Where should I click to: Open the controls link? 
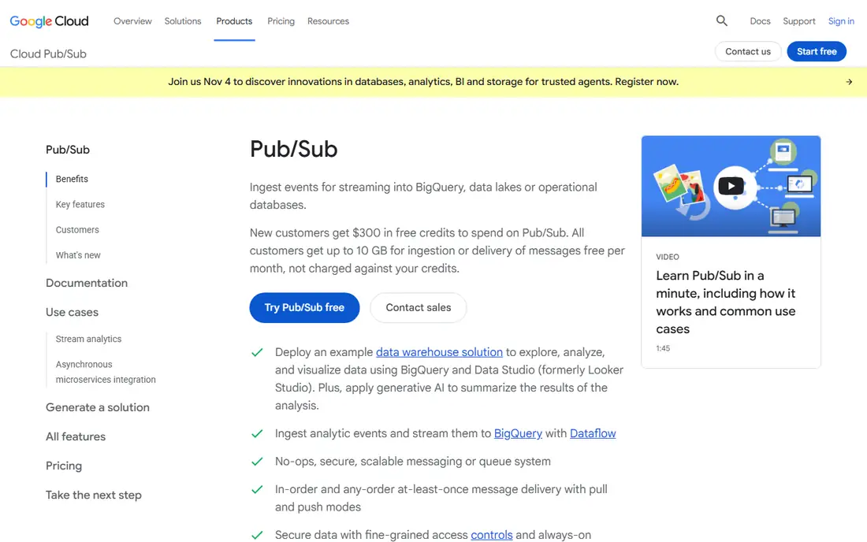(492, 536)
